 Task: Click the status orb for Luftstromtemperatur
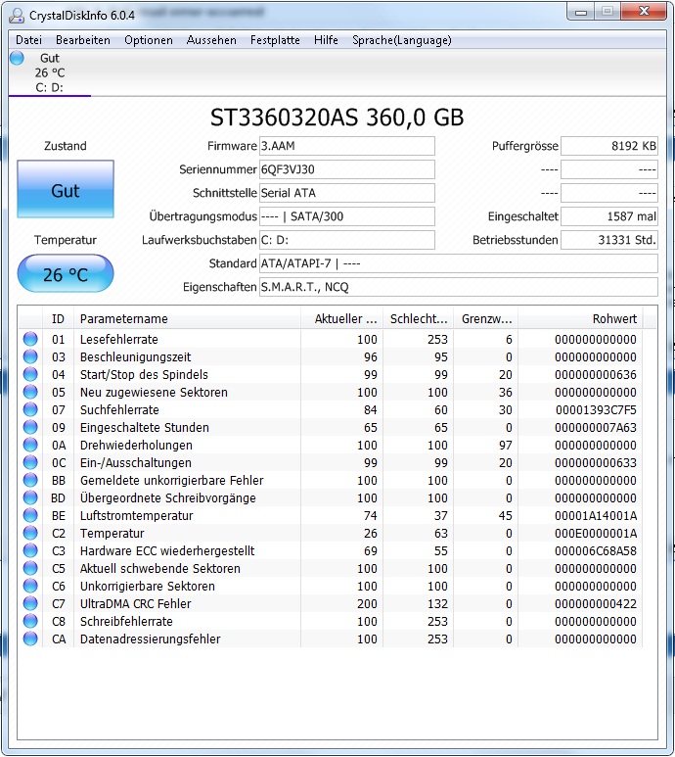pyautogui.click(x=30, y=515)
